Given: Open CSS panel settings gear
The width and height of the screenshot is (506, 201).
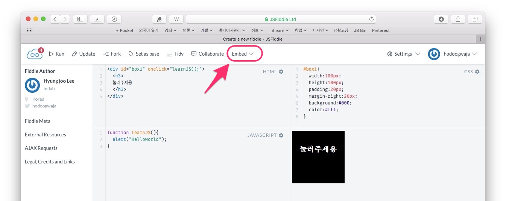Looking at the screenshot, I should (x=477, y=72).
